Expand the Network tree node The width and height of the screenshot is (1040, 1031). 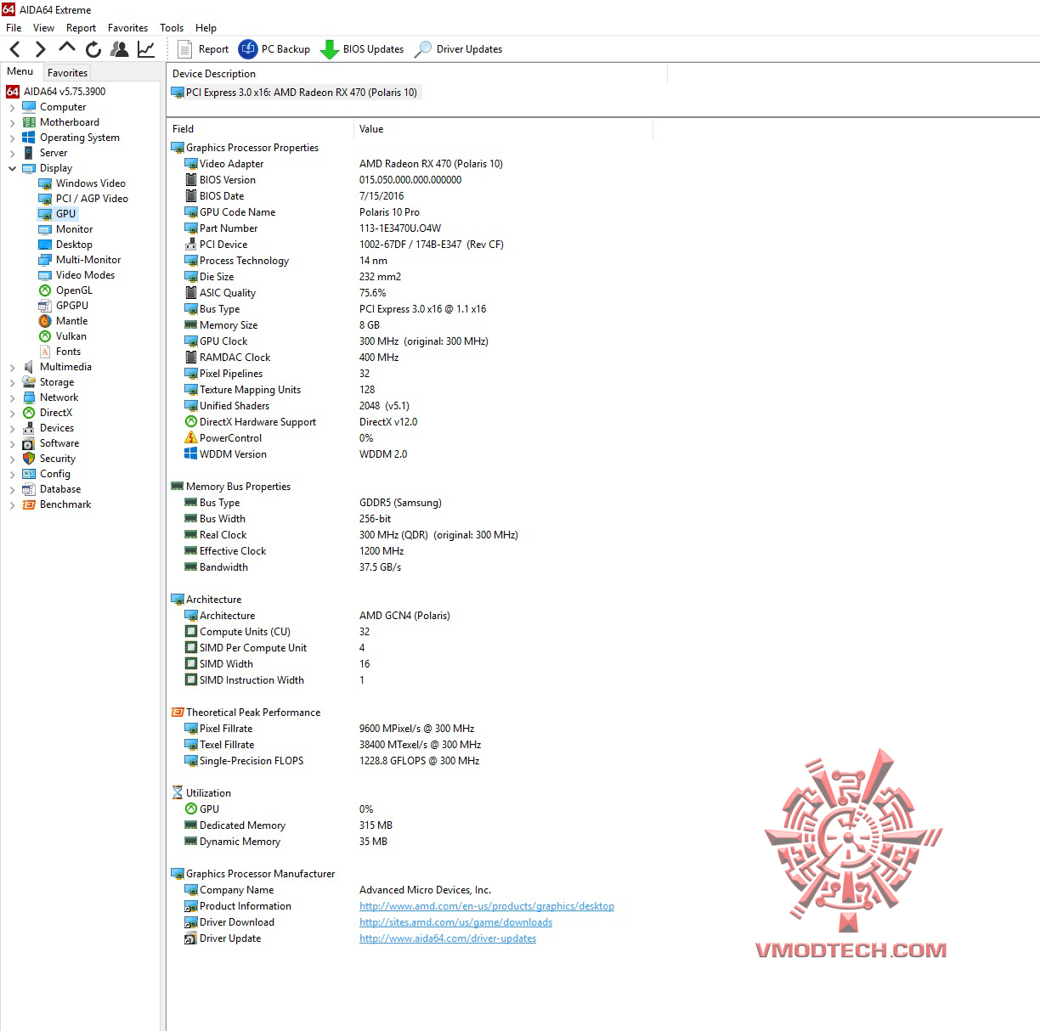12,398
